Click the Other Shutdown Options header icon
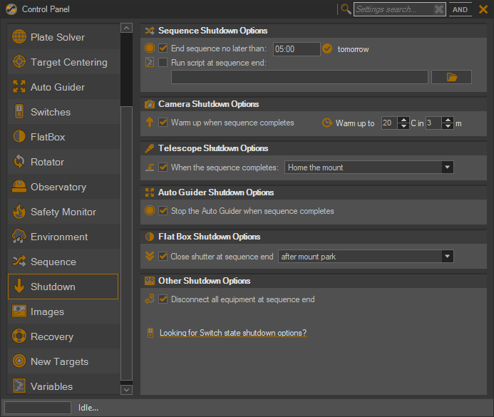Image resolution: width=494 pixels, height=417 pixels. point(150,281)
